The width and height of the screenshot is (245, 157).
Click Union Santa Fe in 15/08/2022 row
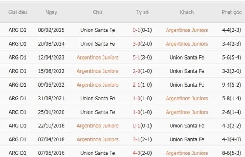187,71
